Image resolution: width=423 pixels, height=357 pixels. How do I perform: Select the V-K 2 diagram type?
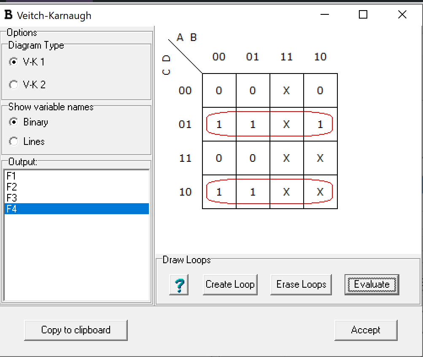[x=27, y=84]
